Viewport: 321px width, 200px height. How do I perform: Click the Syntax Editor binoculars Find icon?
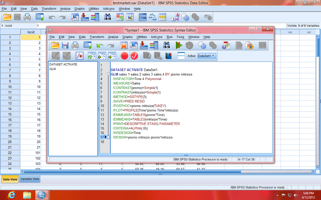pos(166,45)
